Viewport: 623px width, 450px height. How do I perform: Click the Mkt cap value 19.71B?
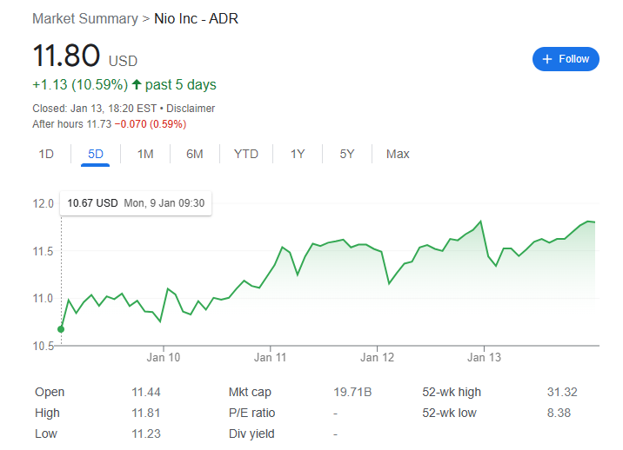(352, 392)
